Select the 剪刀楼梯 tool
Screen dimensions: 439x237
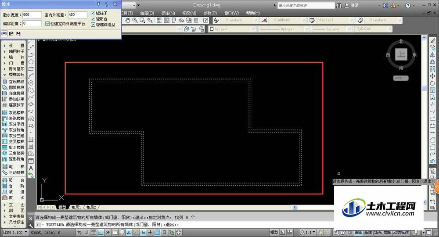[x=13, y=147]
